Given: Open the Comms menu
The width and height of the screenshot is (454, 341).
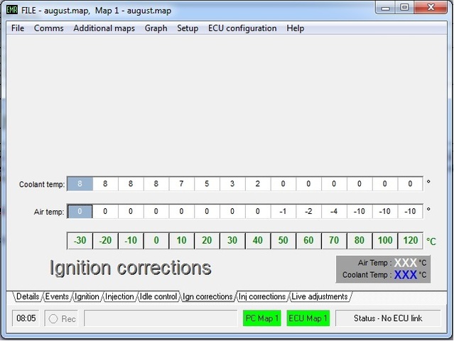Looking at the screenshot, I should 48,28.
